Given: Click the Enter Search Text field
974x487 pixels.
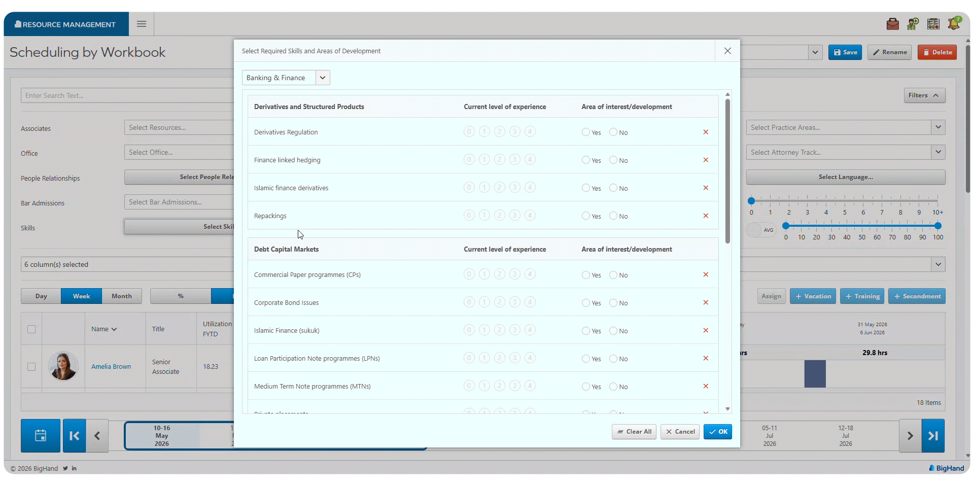Looking at the screenshot, I should 127,95.
